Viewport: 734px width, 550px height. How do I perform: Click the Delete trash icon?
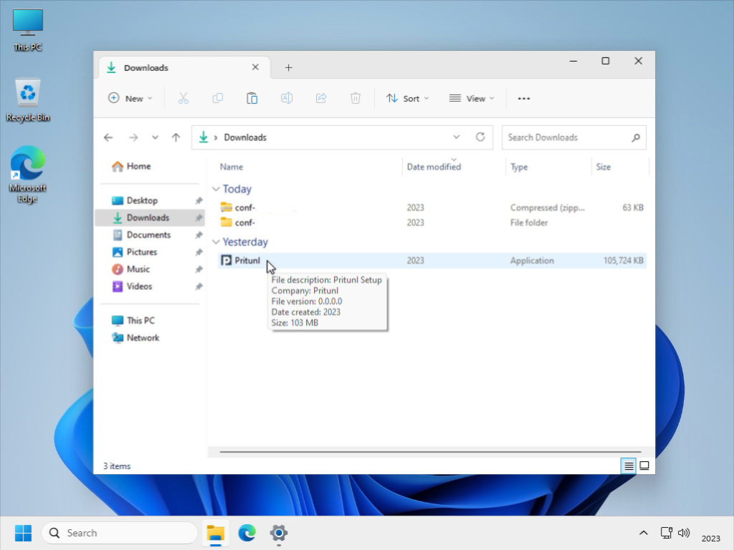(x=356, y=98)
